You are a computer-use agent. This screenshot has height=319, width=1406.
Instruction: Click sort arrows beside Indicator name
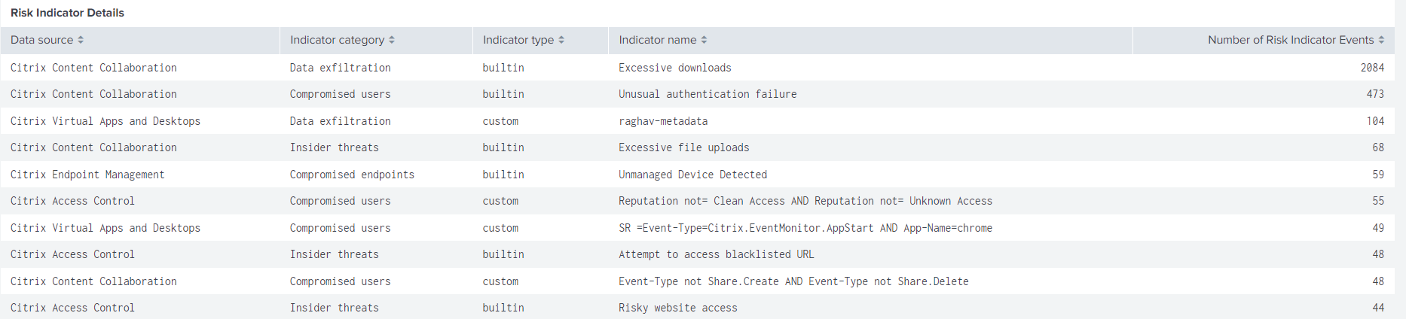click(x=704, y=40)
